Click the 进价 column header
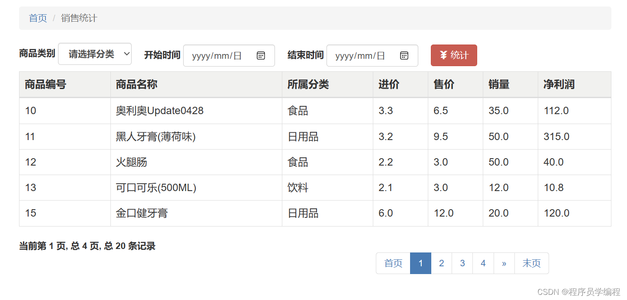This screenshot has height=300, width=627. tap(401, 84)
